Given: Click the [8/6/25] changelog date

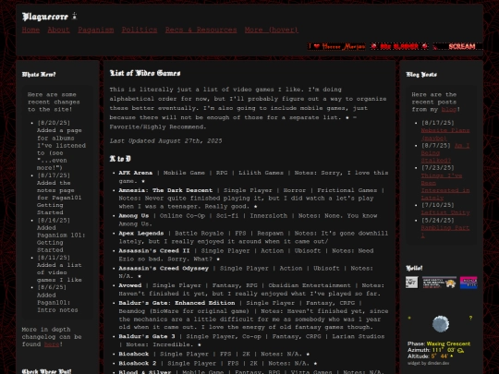Looking at the screenshot, I should coord(52,287).
